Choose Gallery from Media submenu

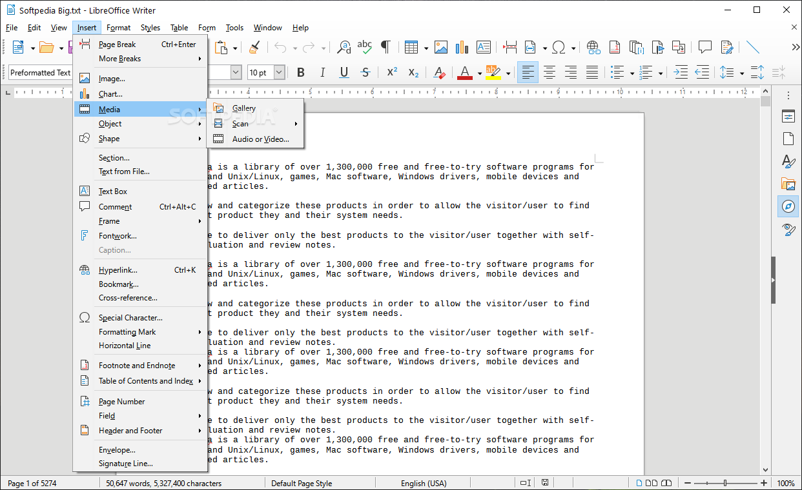(254, 108)
